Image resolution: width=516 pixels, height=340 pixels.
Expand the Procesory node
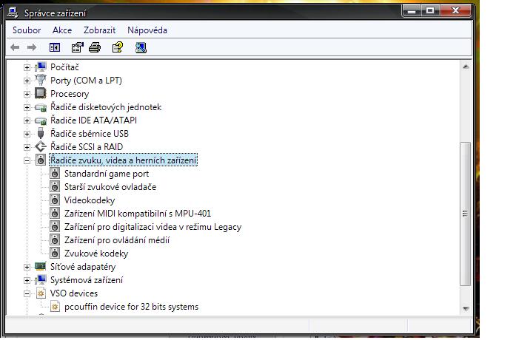27,95
